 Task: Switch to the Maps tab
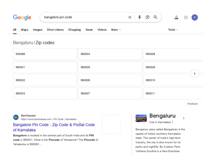(x=25, y=30)
